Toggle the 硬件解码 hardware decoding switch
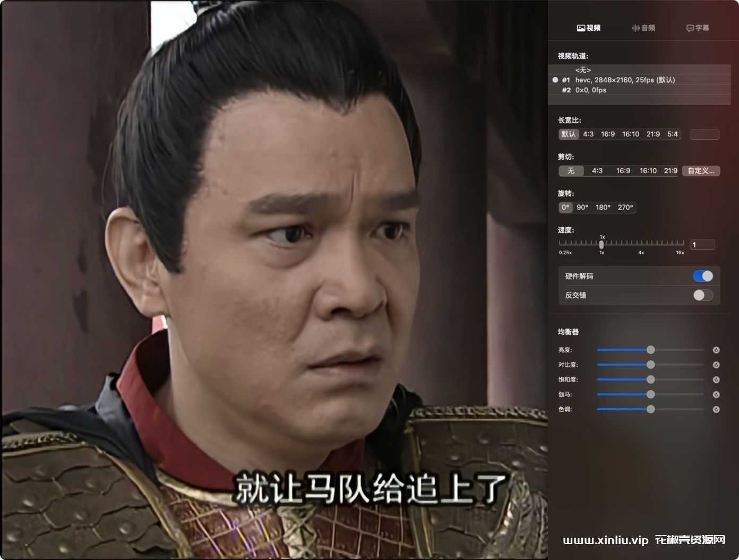This screenshot has width=739, height=560. (703, 276)
